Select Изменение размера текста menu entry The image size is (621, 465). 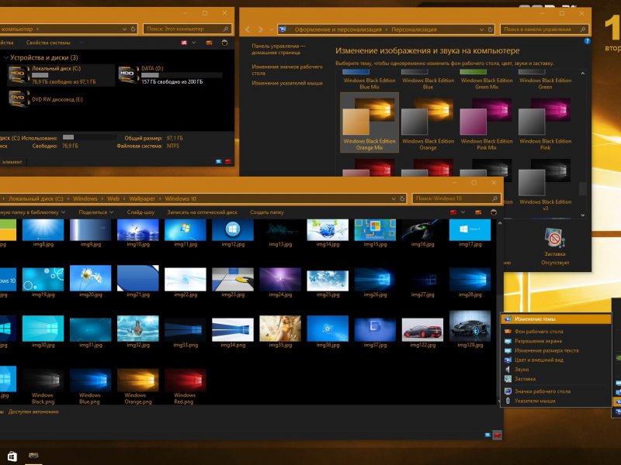pyautogui.click(x=555, y=350)
